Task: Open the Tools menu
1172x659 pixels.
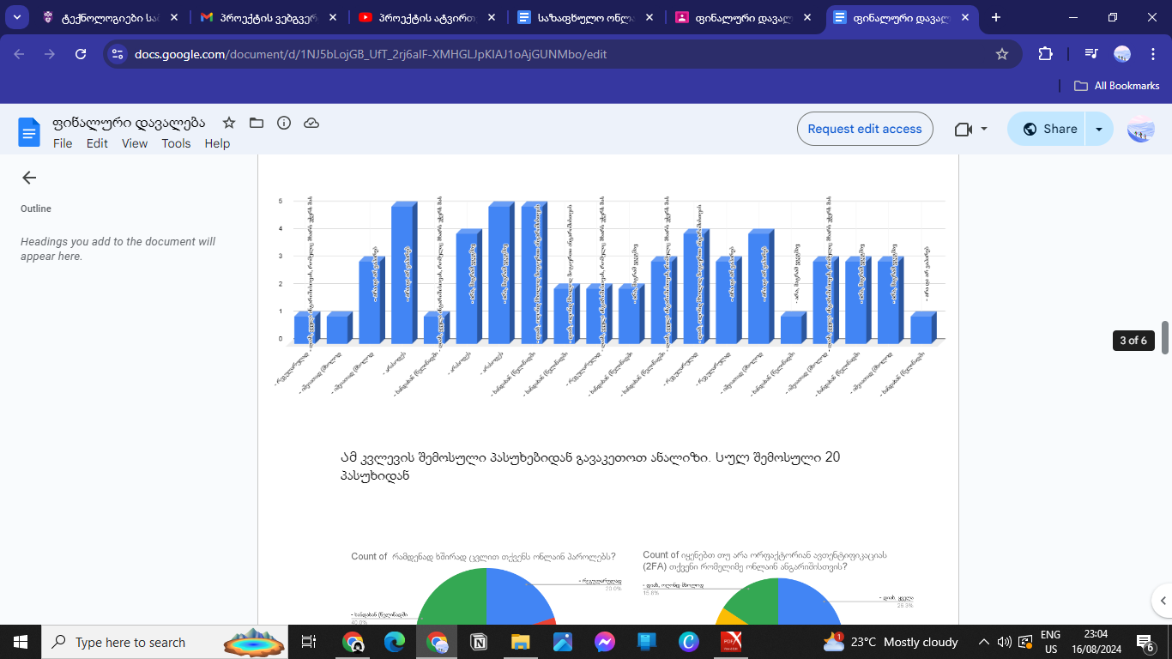Action: pos(176,143)
